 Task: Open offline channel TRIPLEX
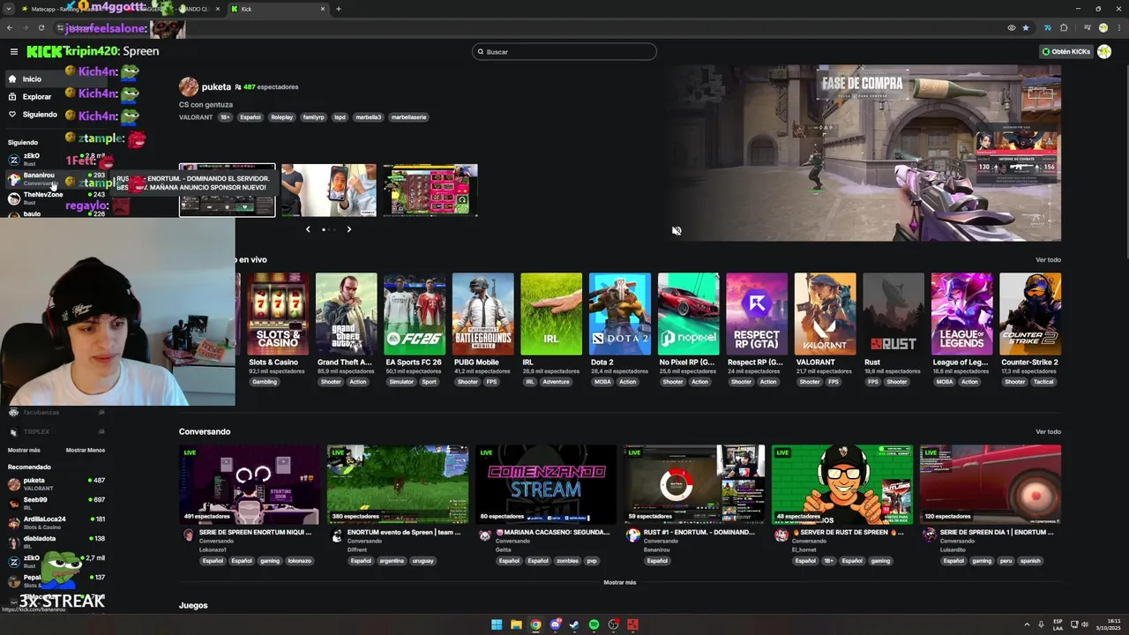pos(56,432)
